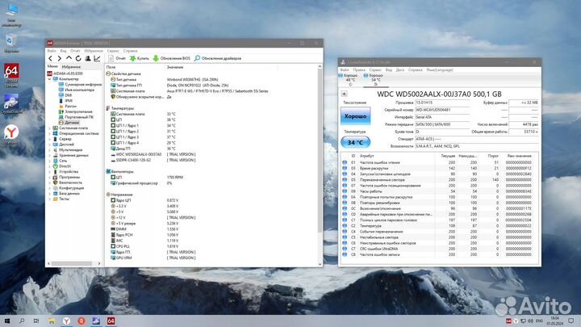Switch to CrystalDiskInfo in the taskbar

(96, 321)
